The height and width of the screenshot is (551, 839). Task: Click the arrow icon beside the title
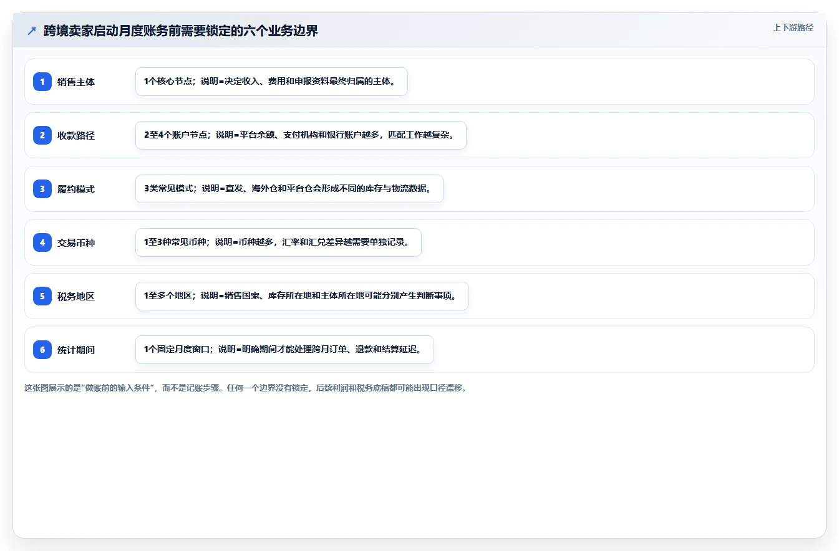(32, 31)
